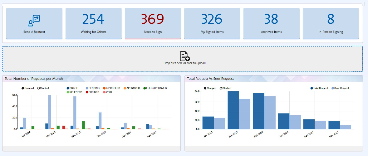Click Total Number of Requests per Month title
This screenshot has width=368, height=156.
(34, 79)
